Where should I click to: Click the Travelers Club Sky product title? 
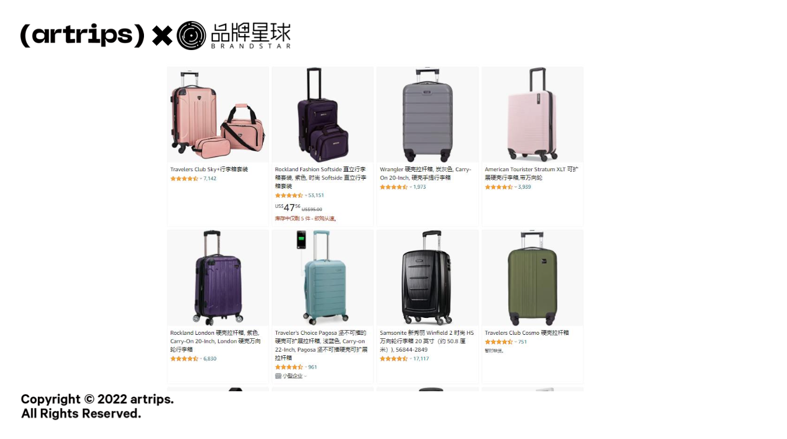click(209, 169)
